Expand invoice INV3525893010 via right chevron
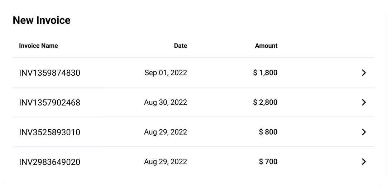 [364, 132]
